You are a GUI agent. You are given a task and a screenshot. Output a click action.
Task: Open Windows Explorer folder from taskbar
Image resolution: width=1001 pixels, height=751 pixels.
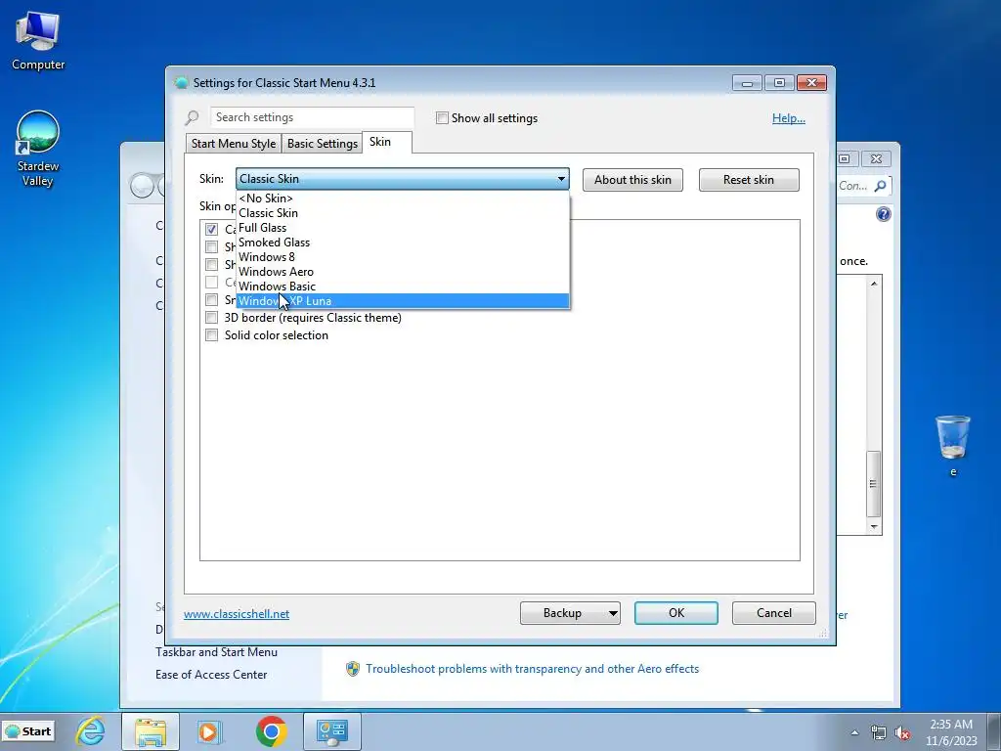150,731
